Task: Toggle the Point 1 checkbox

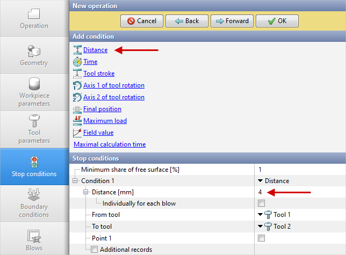Action: [262, 238]
